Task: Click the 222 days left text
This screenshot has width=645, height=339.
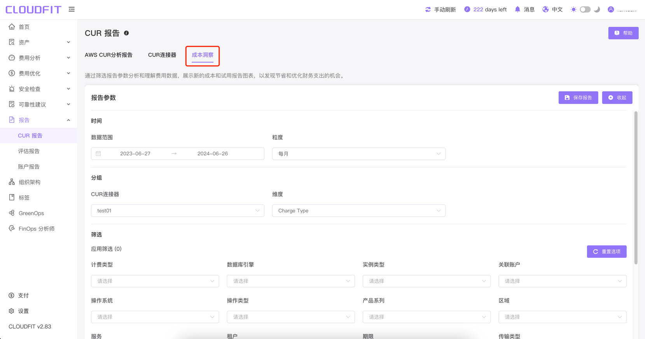Action: [490, 9]
